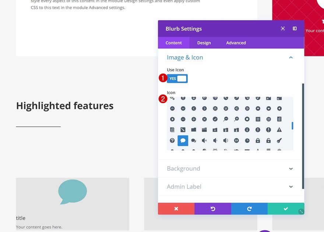The width and height of the screenshot is (324, 232).
Task: Collapse the Image & Icon section
Action: [290, 57]
